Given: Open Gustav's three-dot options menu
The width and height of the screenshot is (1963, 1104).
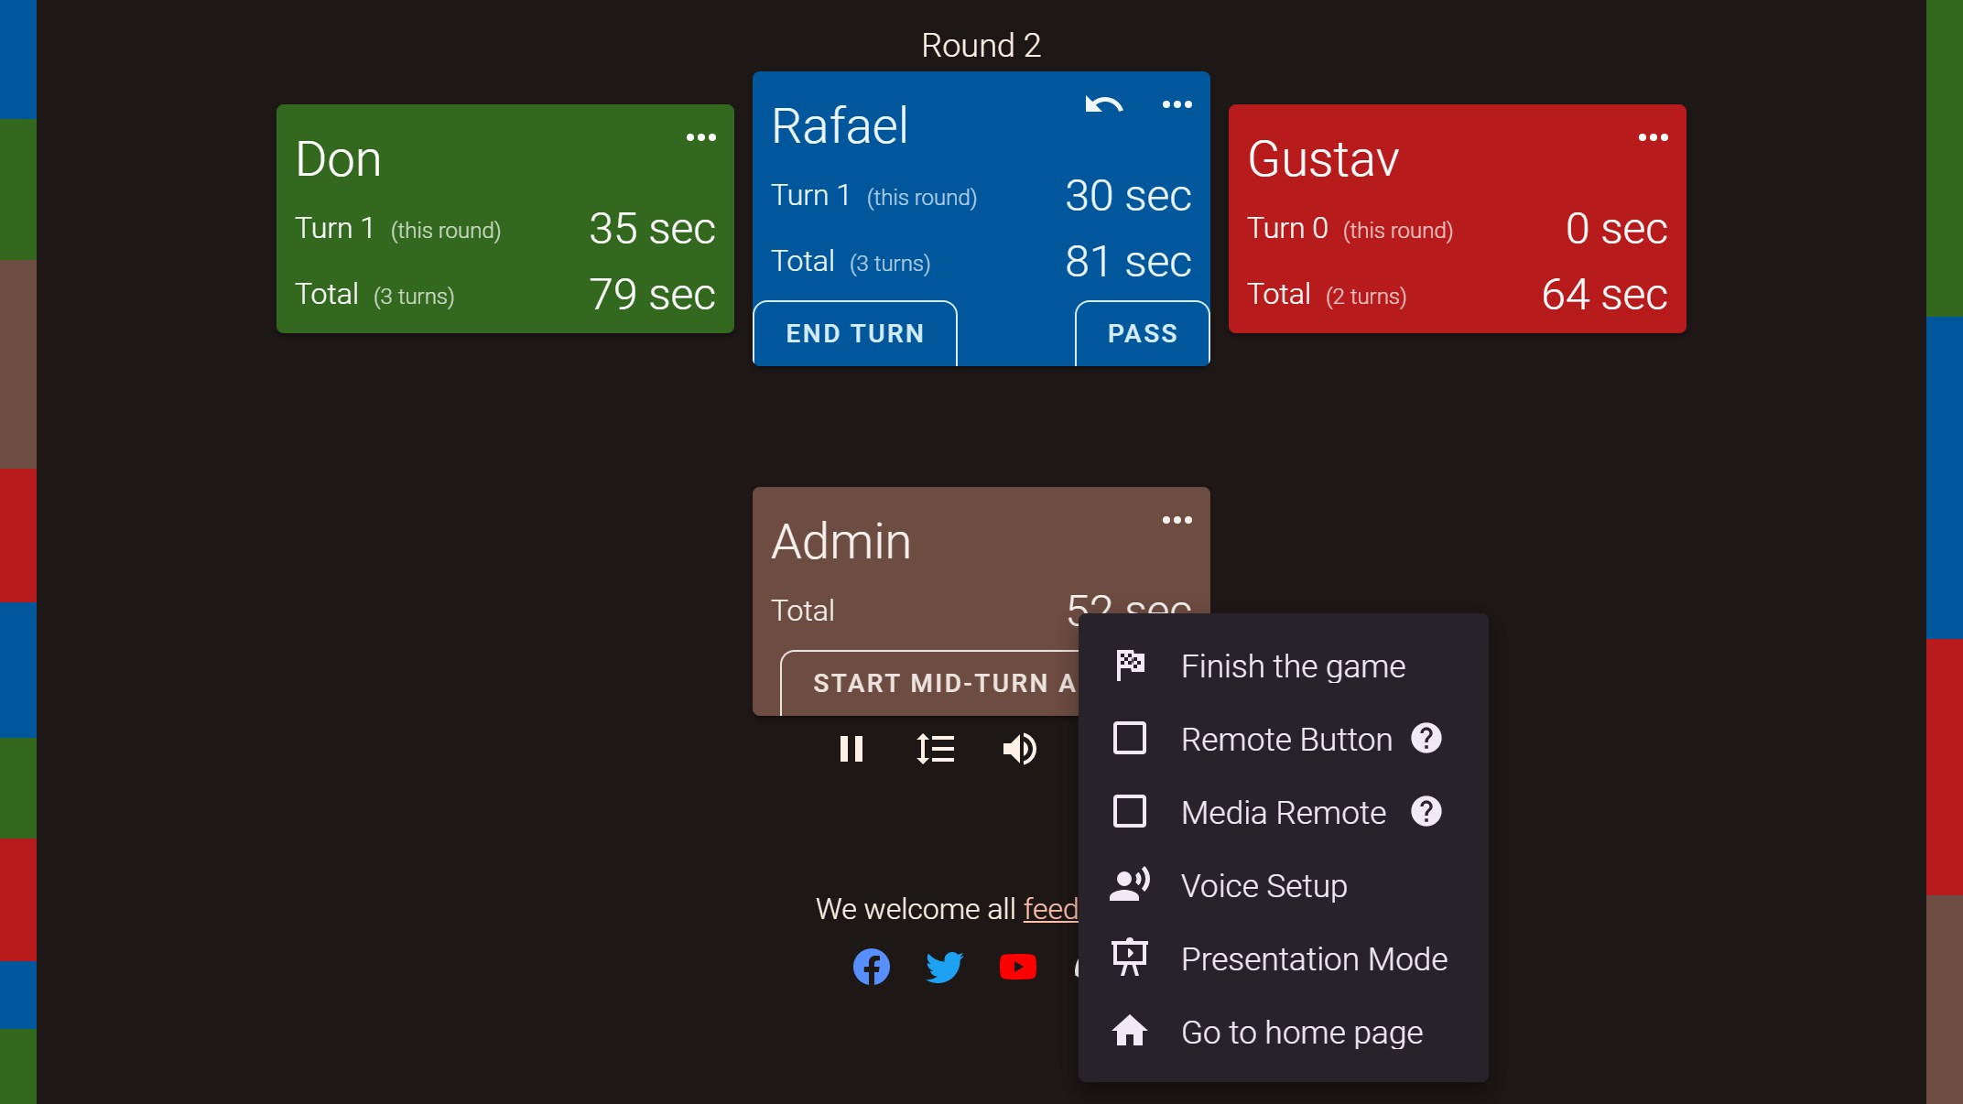Looking at the screenshot, I should coord(1653,137).
